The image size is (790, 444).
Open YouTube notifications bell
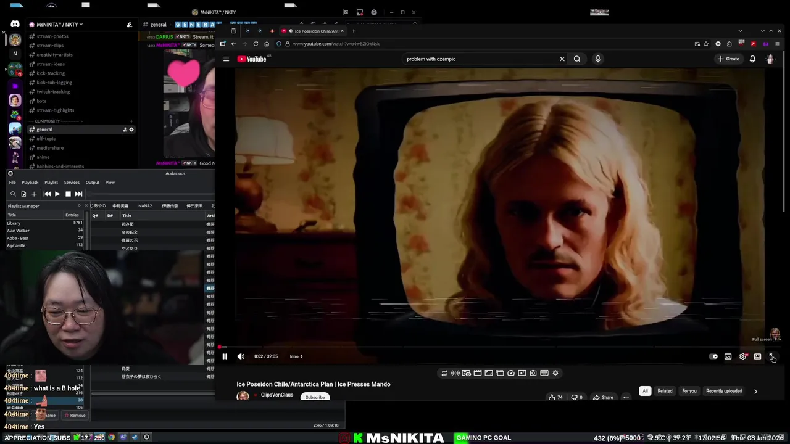(752, 59)
